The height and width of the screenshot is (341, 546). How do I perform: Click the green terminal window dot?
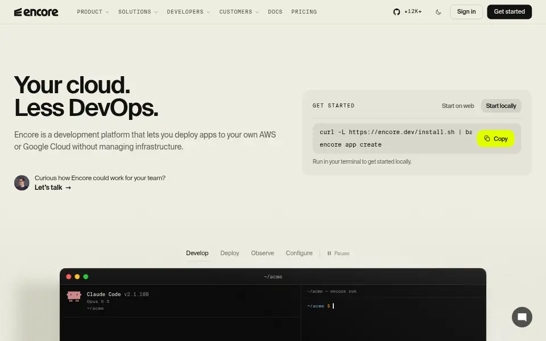click(86, 277)
